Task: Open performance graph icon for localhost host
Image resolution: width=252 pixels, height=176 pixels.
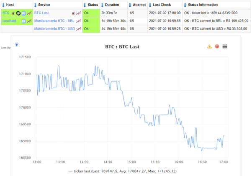Action: coord(29,21)
